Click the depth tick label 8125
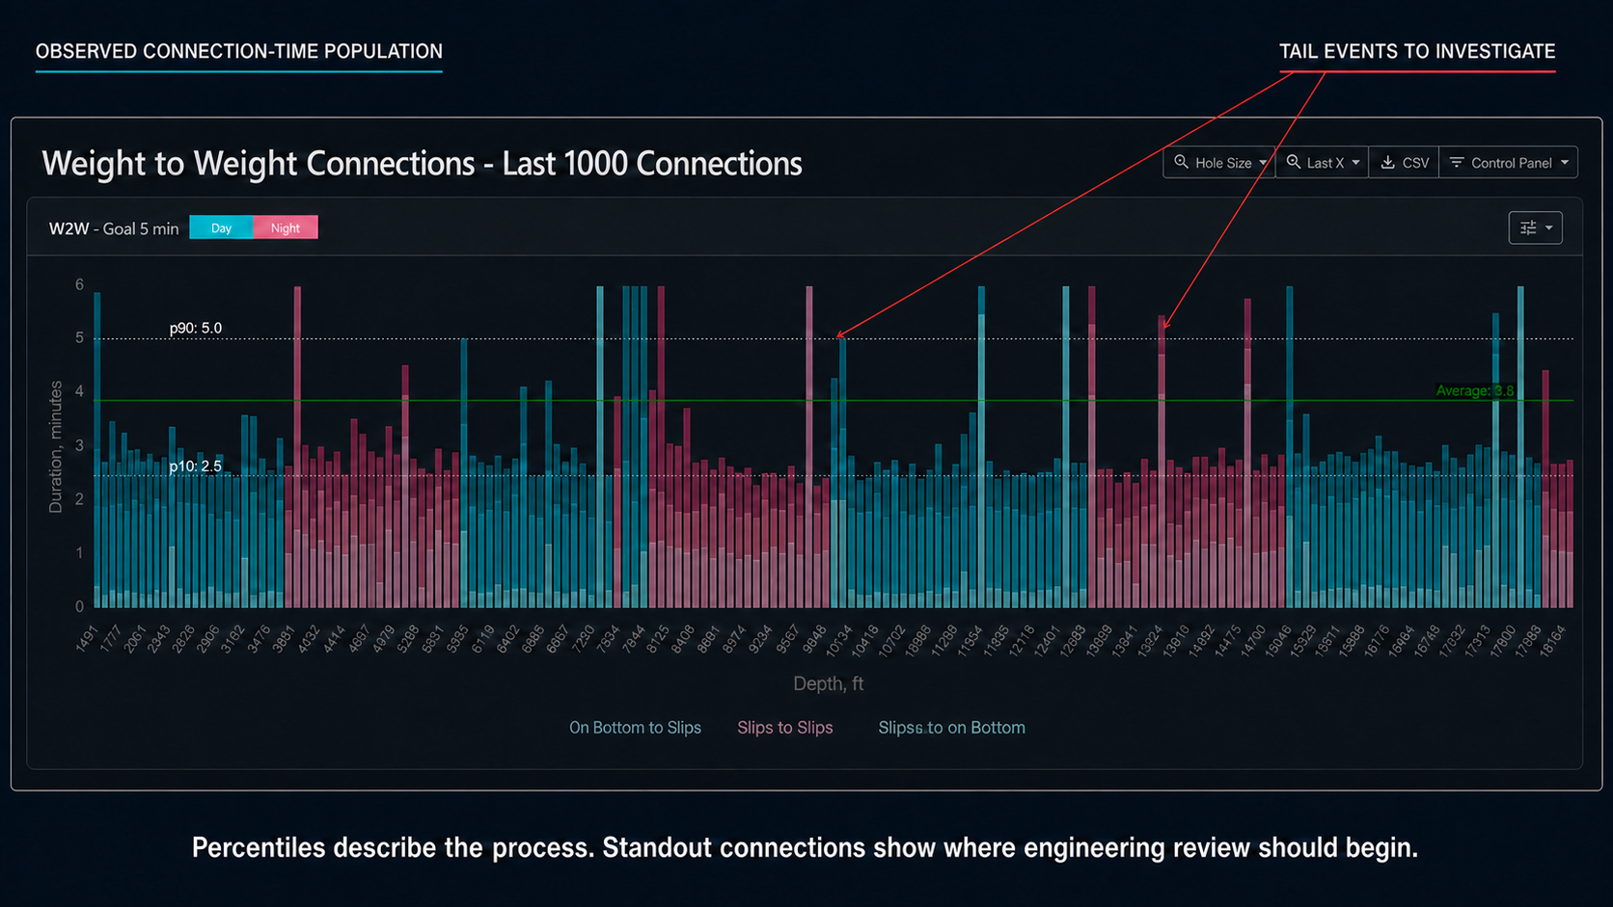Screen dimensions: 1613x907 (x=658, y=639)
